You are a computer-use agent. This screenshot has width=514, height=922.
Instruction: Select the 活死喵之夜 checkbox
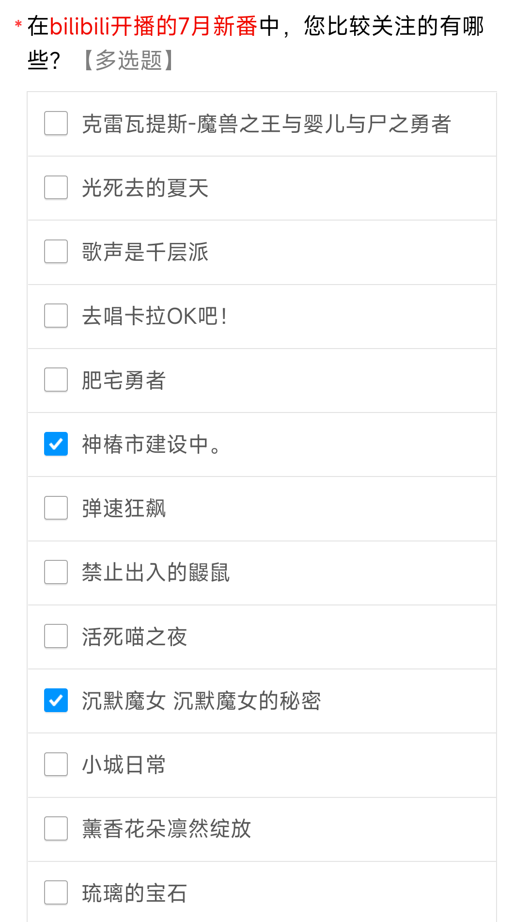[x=56, y=636]
